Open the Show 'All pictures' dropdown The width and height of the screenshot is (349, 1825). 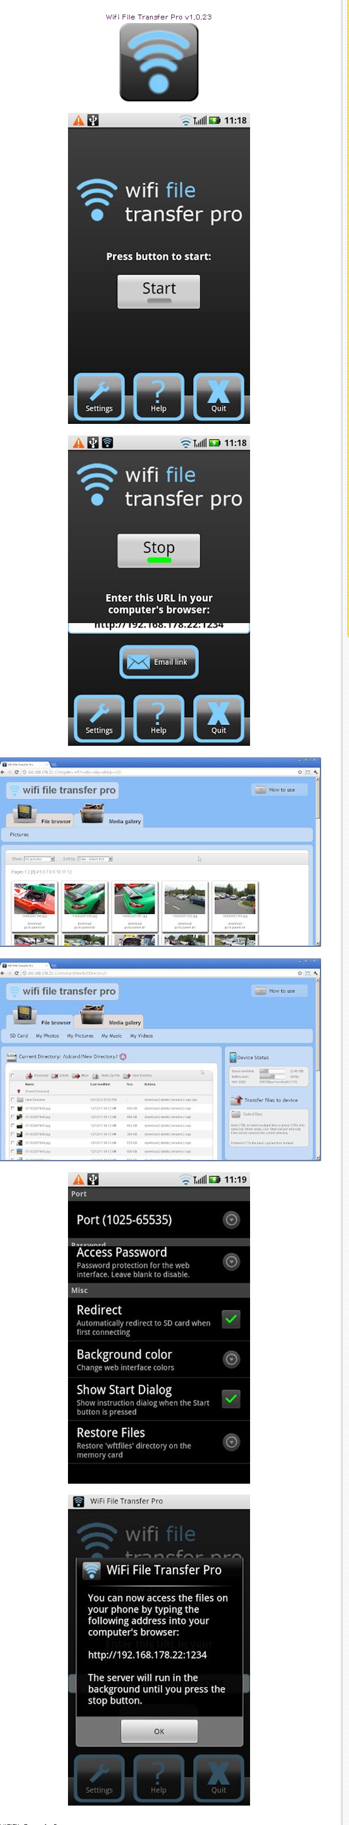39,859
